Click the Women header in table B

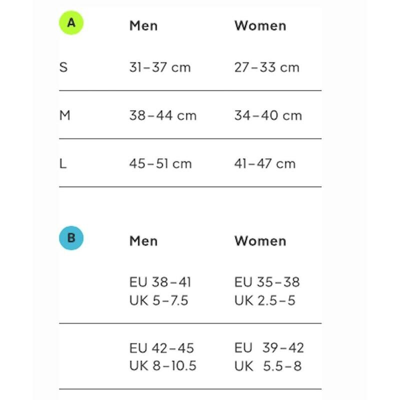point(260,240)
